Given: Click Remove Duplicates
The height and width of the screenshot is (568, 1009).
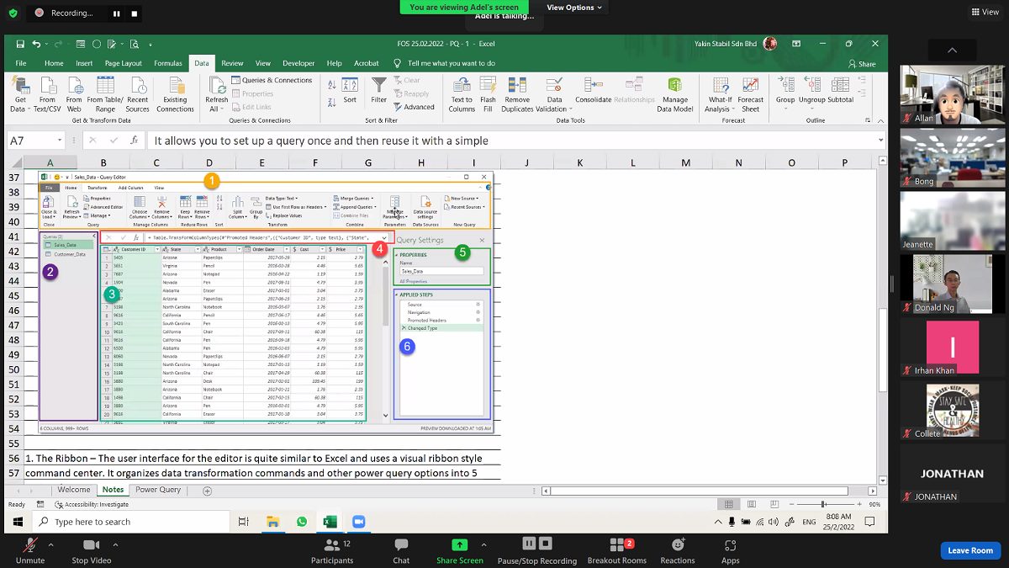Looking at the screenshot, I should pyautogui.click(x=518, y=93).
